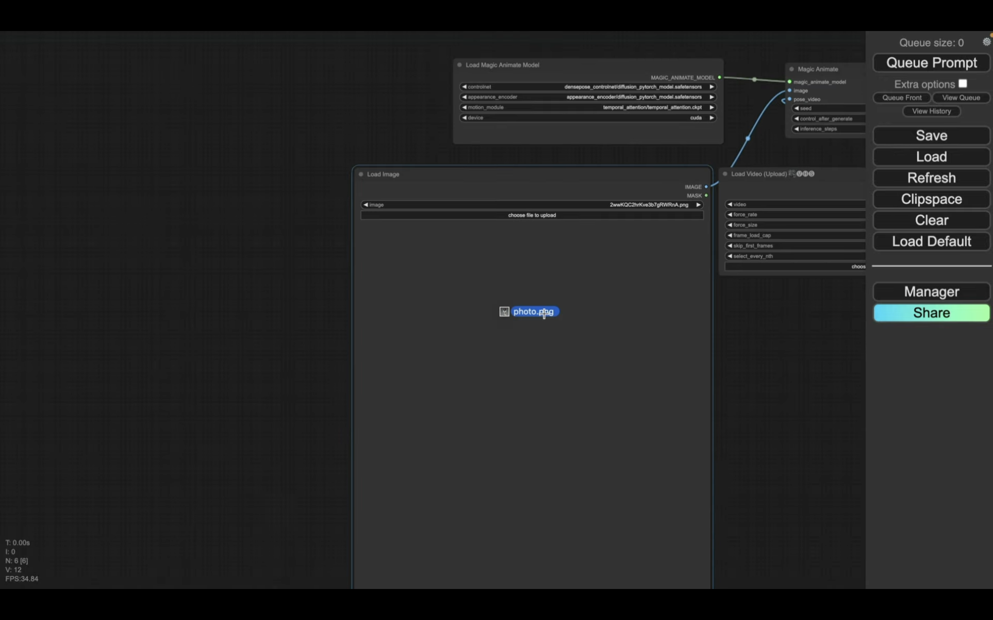The height and width of the screenshot is (620, 993).
Task: Toggle the Extra options checkbox
Action: (963, 84)
